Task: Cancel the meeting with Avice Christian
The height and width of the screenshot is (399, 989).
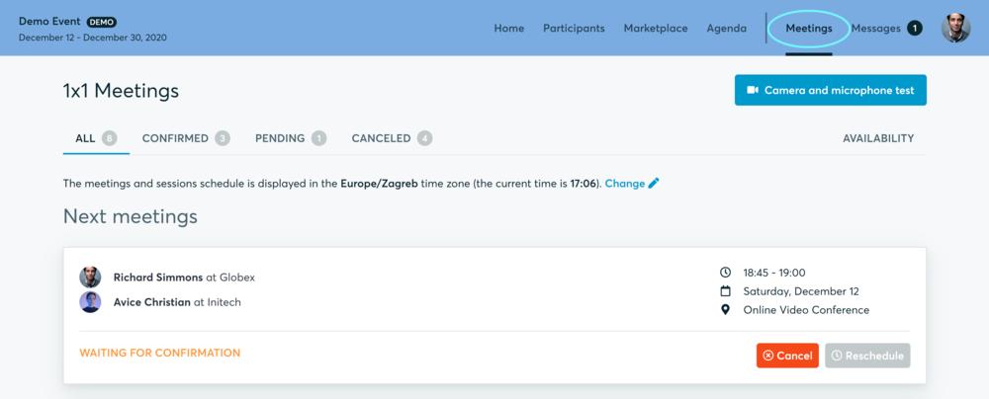Action: point(788,356)
